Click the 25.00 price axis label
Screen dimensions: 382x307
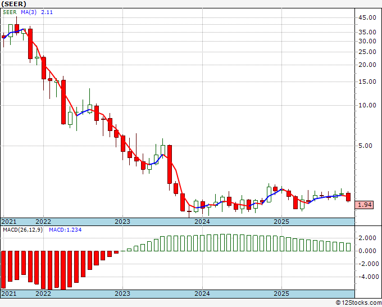[367, 52]
